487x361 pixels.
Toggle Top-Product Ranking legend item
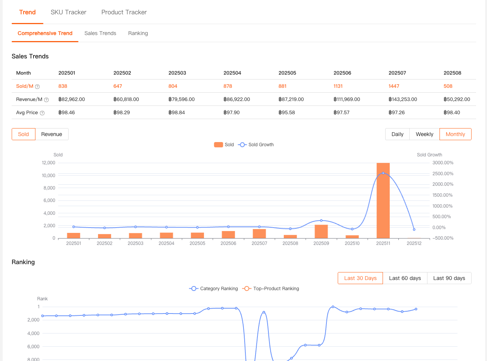point(271,289)
